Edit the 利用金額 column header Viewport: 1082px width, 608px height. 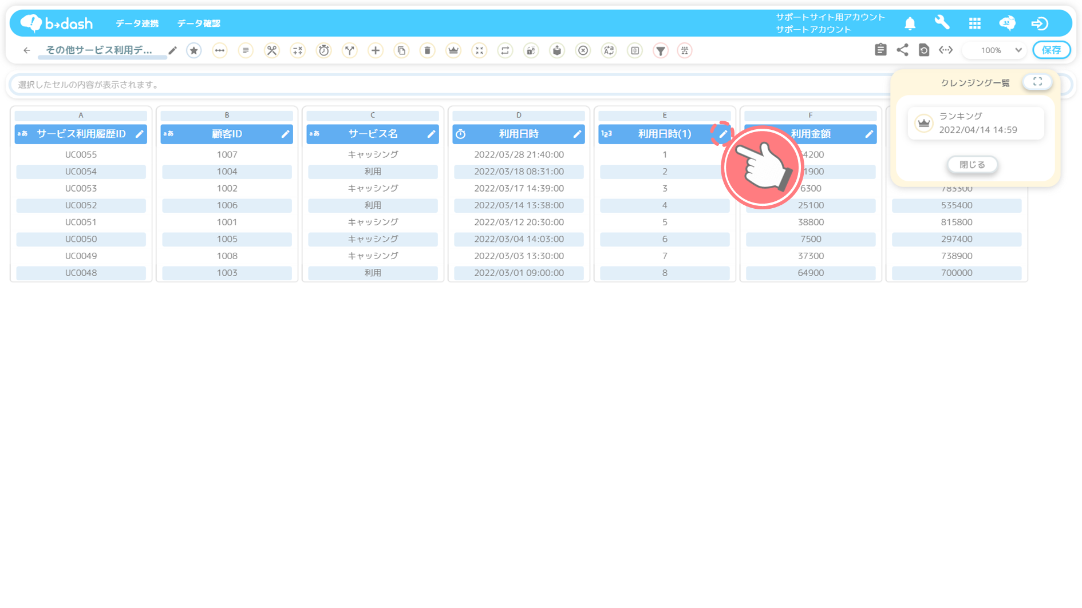tap(870, 134)
